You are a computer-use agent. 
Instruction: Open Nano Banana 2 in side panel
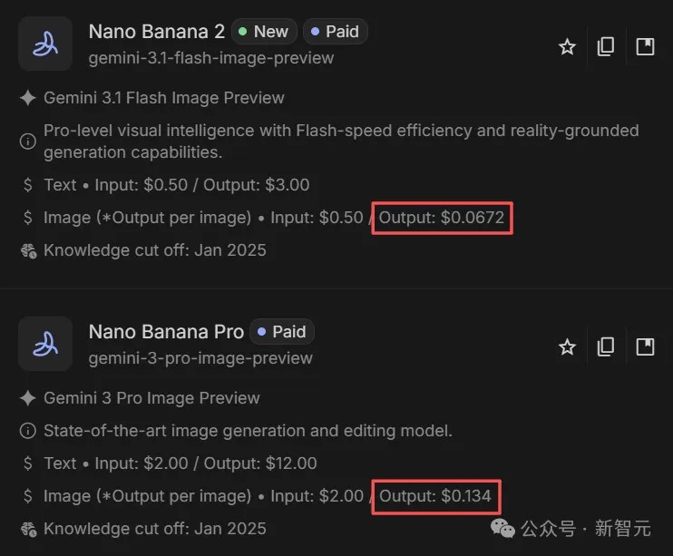point(645,46)
